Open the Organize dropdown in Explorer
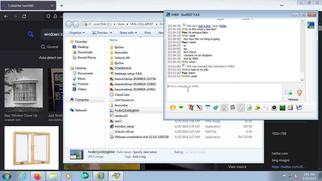 pyautogui.click(x=77, y=32)
